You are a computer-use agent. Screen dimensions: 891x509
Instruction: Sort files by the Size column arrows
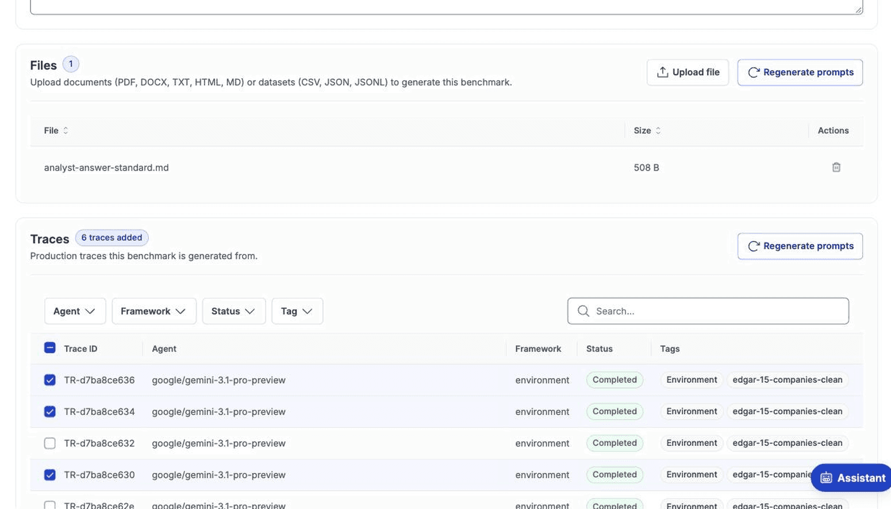tap(658, 130)
